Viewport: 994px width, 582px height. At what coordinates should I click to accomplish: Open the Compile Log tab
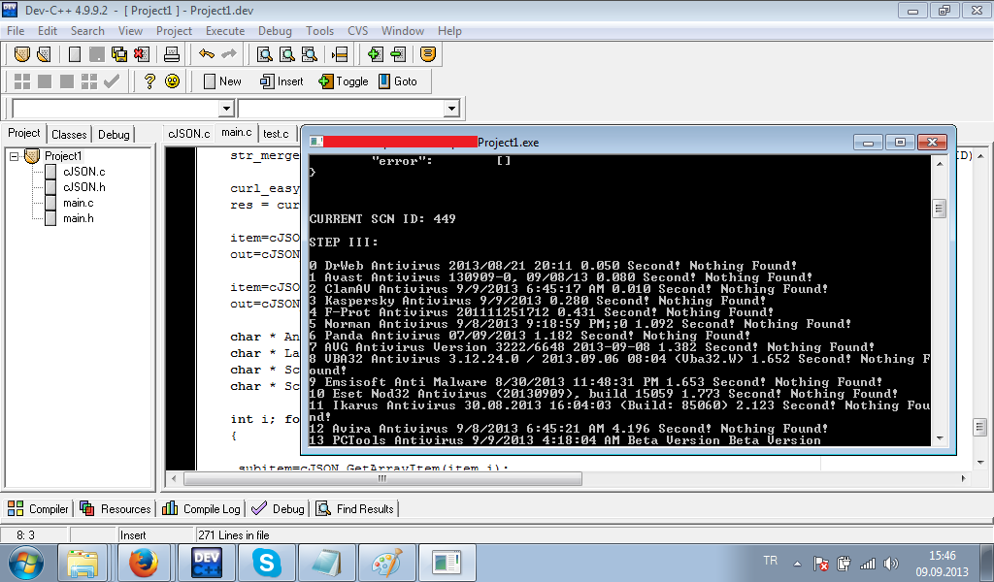tap(202, 508)
